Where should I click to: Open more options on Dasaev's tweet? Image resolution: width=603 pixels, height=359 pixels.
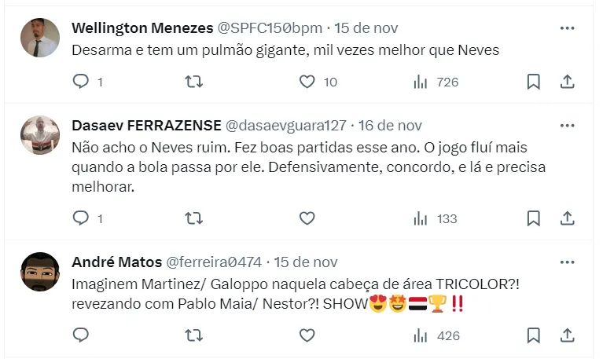[x=567, y=126]
